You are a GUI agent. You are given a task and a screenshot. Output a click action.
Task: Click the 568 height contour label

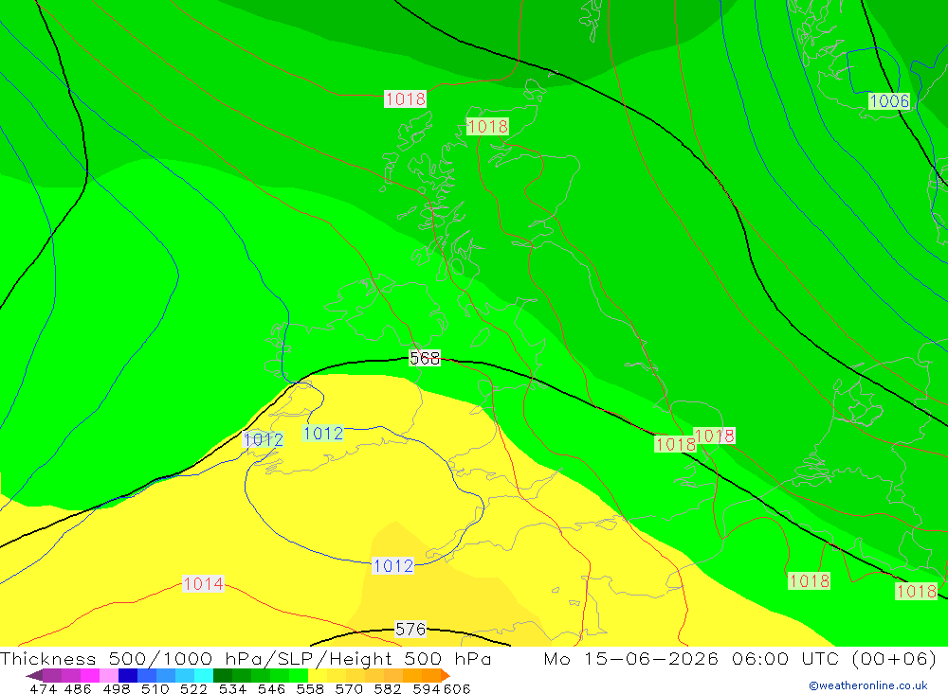pyautogui.click(x=425, y=358)
